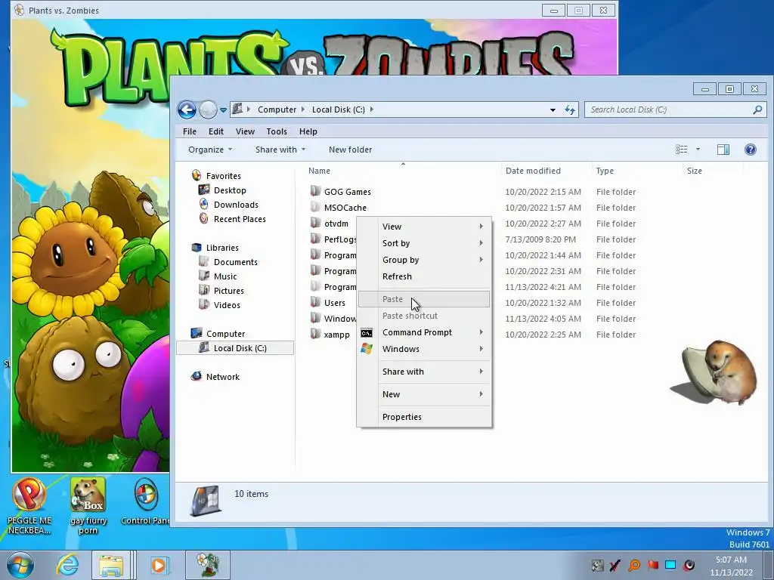Refresh the address bar location

coord(570,110)
